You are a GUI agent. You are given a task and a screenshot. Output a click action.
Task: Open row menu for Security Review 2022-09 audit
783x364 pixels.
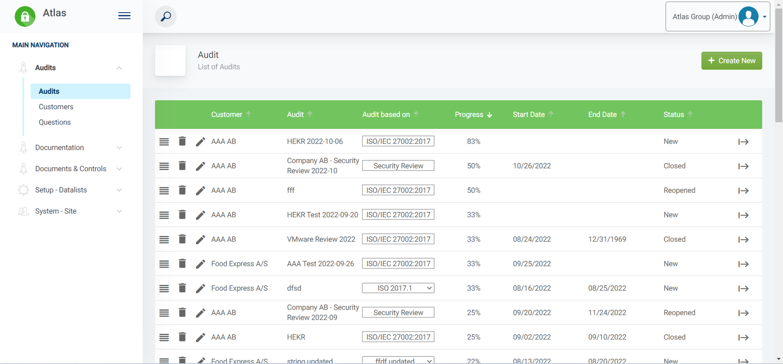point(164,313)
